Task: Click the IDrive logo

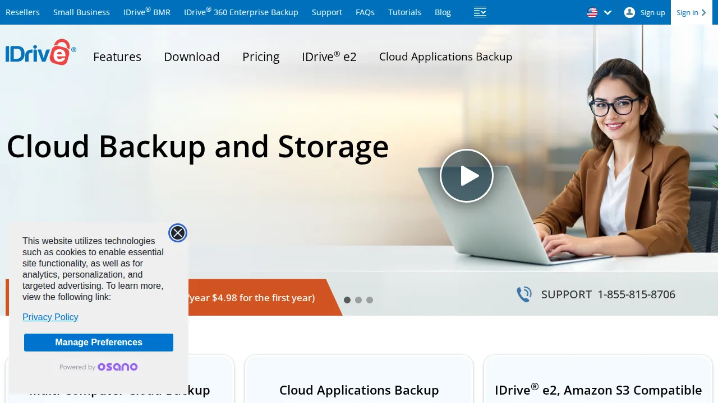Action: pyautogui.click(x=40, y=53)
